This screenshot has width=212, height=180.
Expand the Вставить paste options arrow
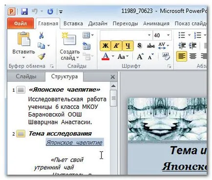point(23,58)
